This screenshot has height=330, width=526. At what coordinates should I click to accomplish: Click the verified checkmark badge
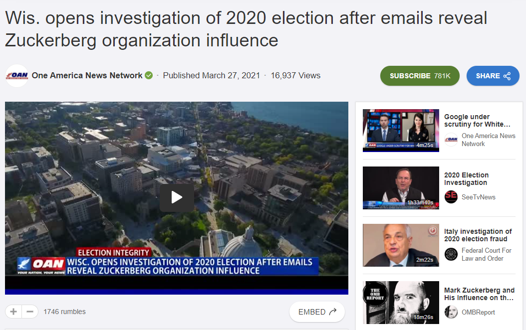149,75
